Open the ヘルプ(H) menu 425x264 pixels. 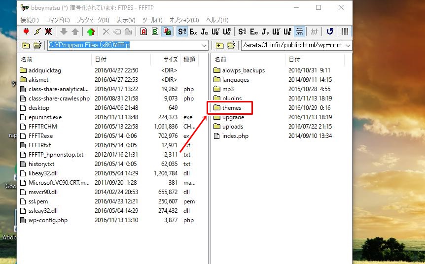point(217,20)
